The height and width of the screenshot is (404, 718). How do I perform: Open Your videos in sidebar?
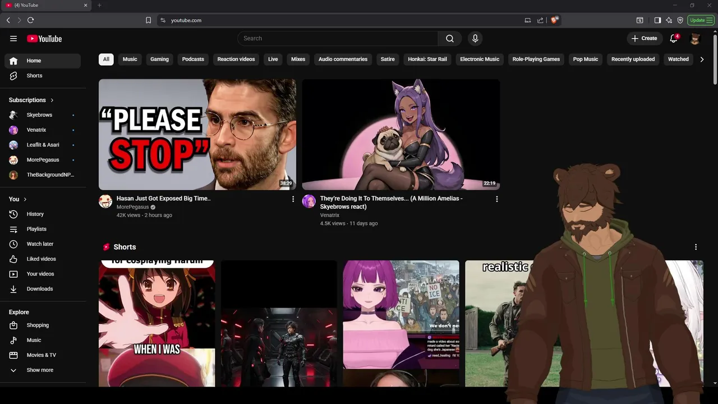point(43,274)
